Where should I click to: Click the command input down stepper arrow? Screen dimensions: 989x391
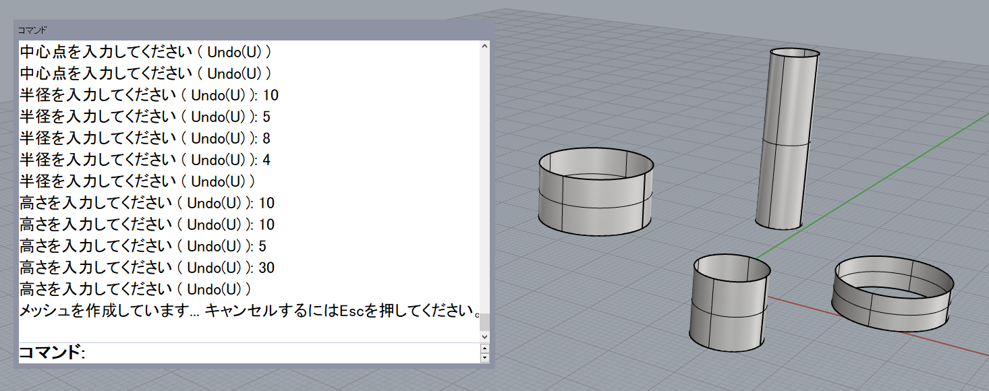(x=484, y=358)
